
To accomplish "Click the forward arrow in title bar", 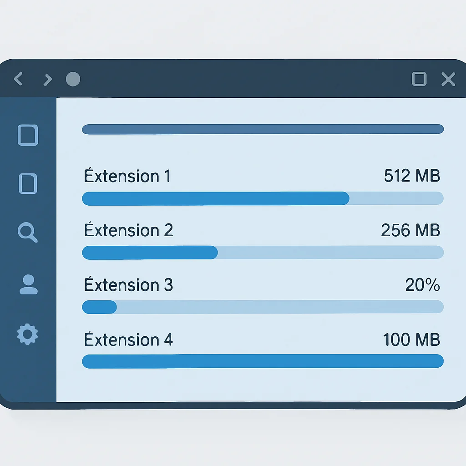I will (47, 79).
